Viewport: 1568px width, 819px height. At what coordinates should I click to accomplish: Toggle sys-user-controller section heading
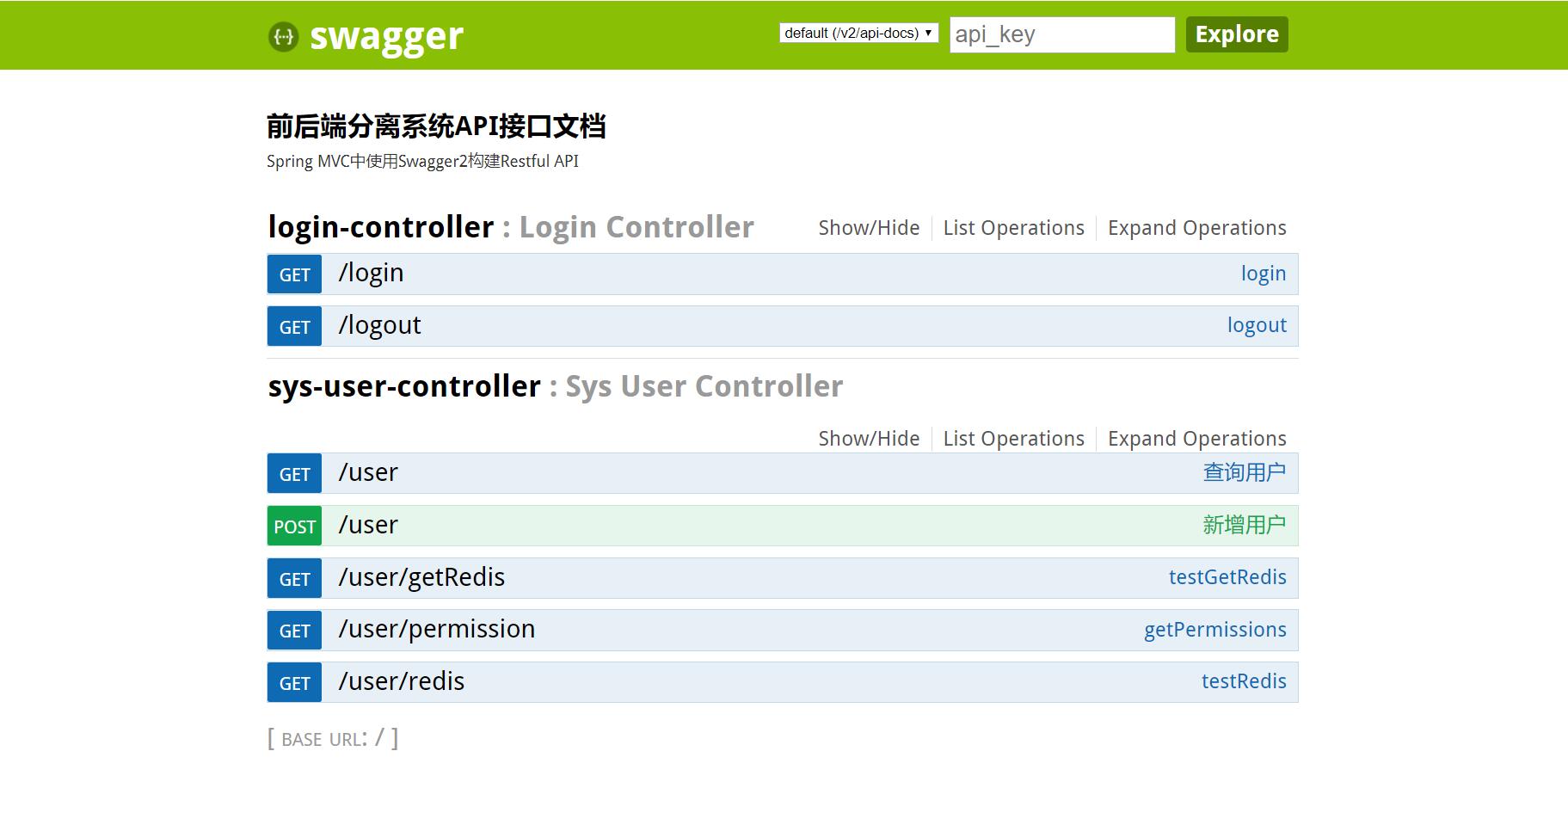(x=404, y=386)
